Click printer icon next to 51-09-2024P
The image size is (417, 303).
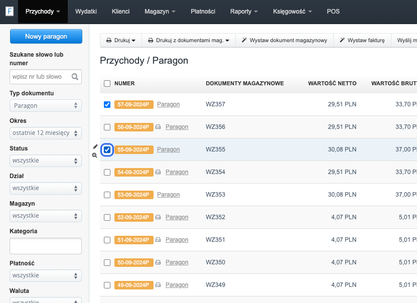click(x=158, y=240)
